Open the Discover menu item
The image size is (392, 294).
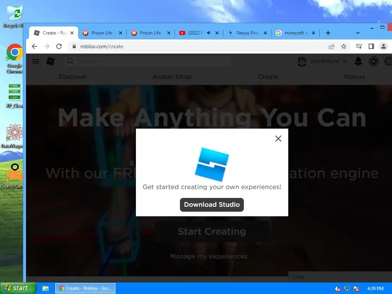[73, 77]
